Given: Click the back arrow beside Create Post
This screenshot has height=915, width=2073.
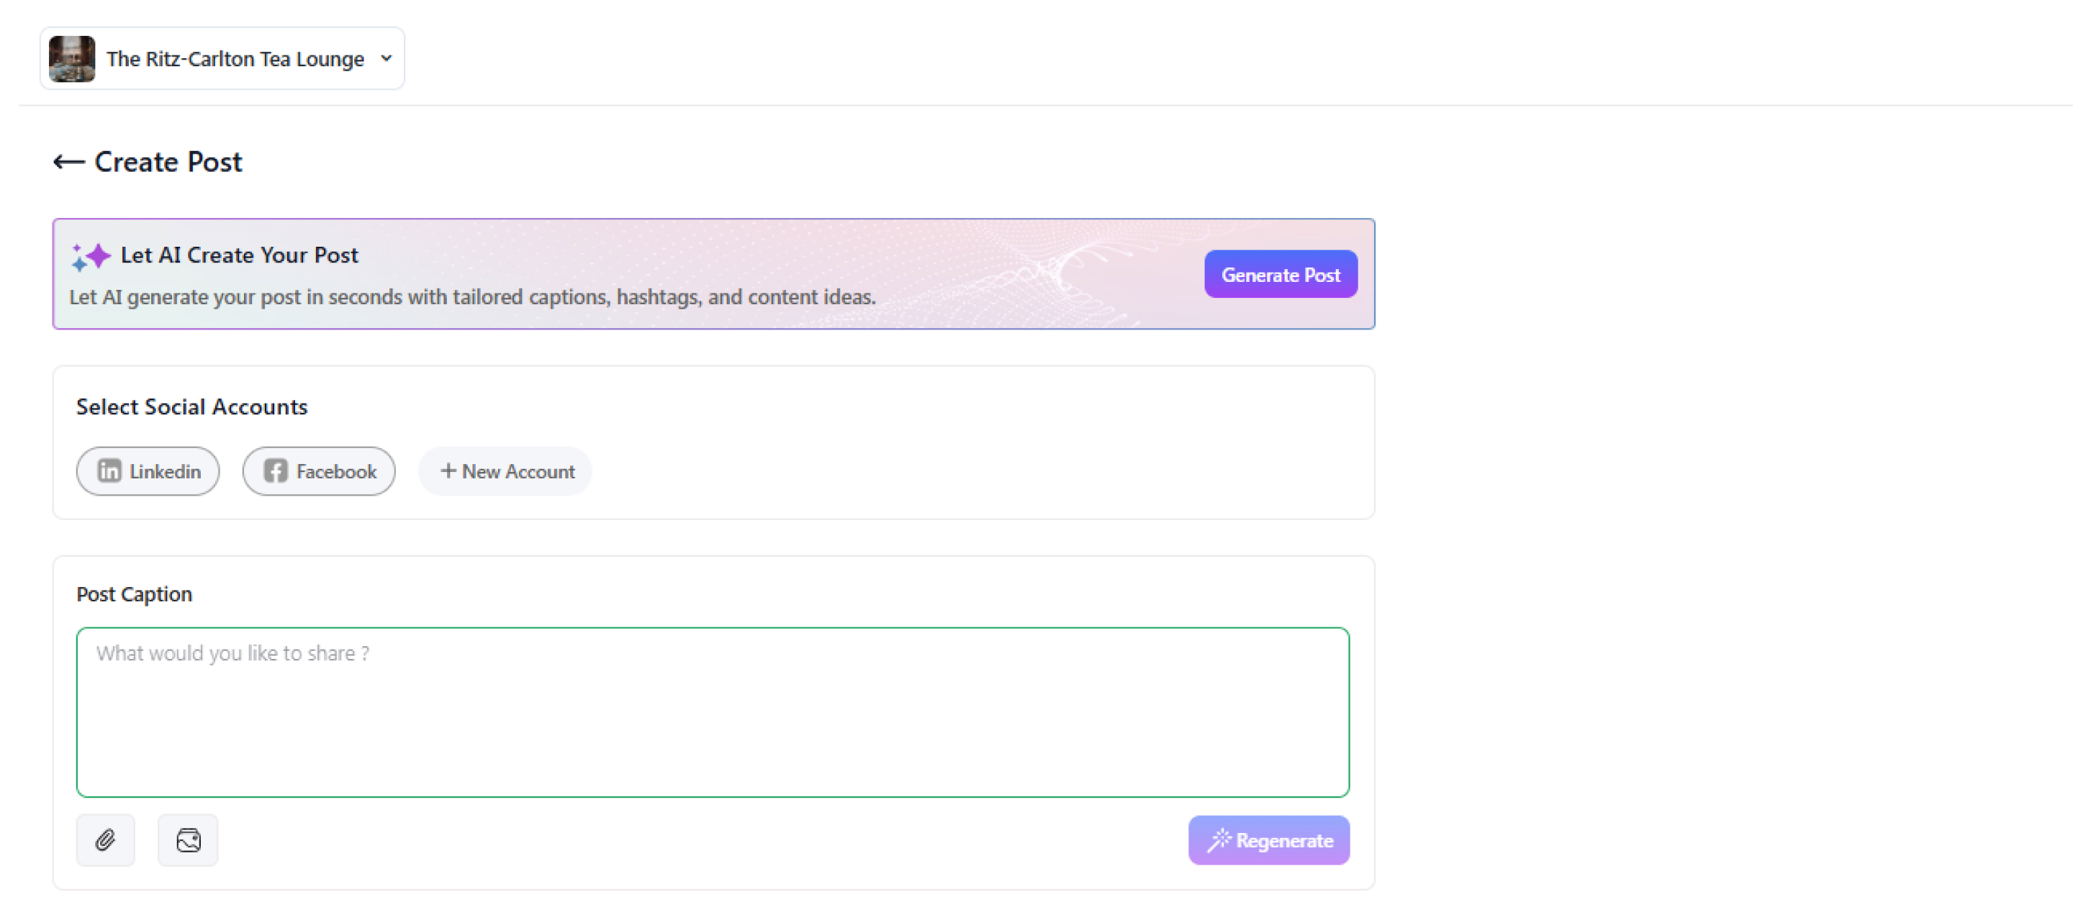Looking at the screenshot, I should (x=68, y=163).
